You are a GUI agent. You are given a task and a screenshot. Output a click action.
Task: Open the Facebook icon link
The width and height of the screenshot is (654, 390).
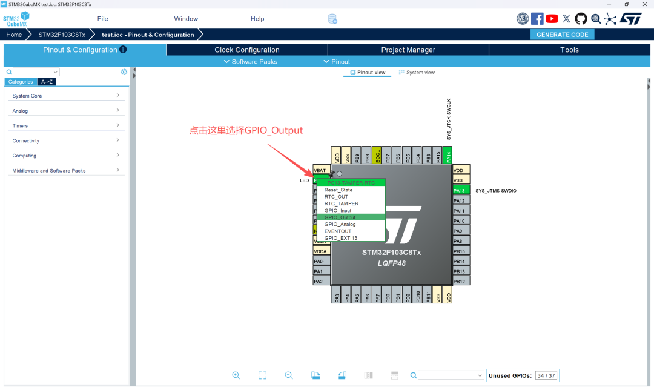pos(537,19)
